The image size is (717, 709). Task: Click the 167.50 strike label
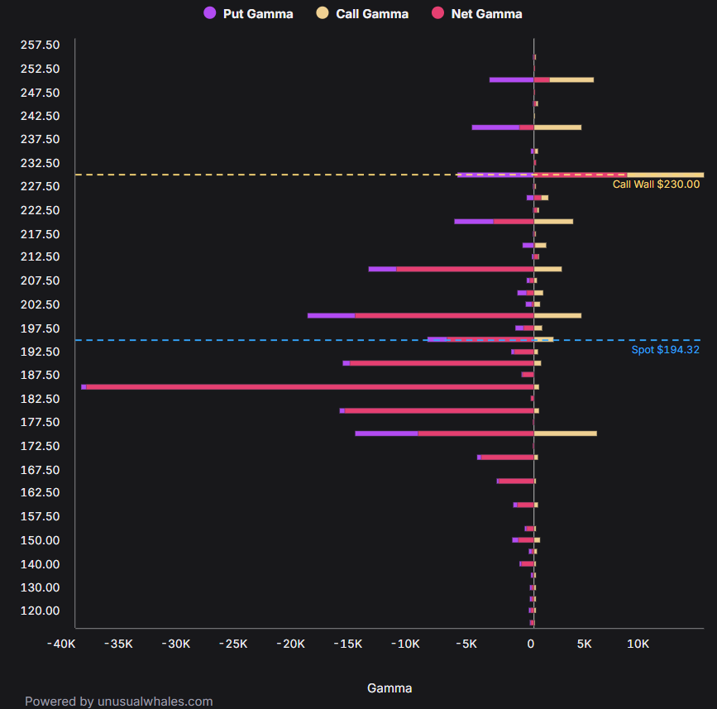click(x=41, y=470)
